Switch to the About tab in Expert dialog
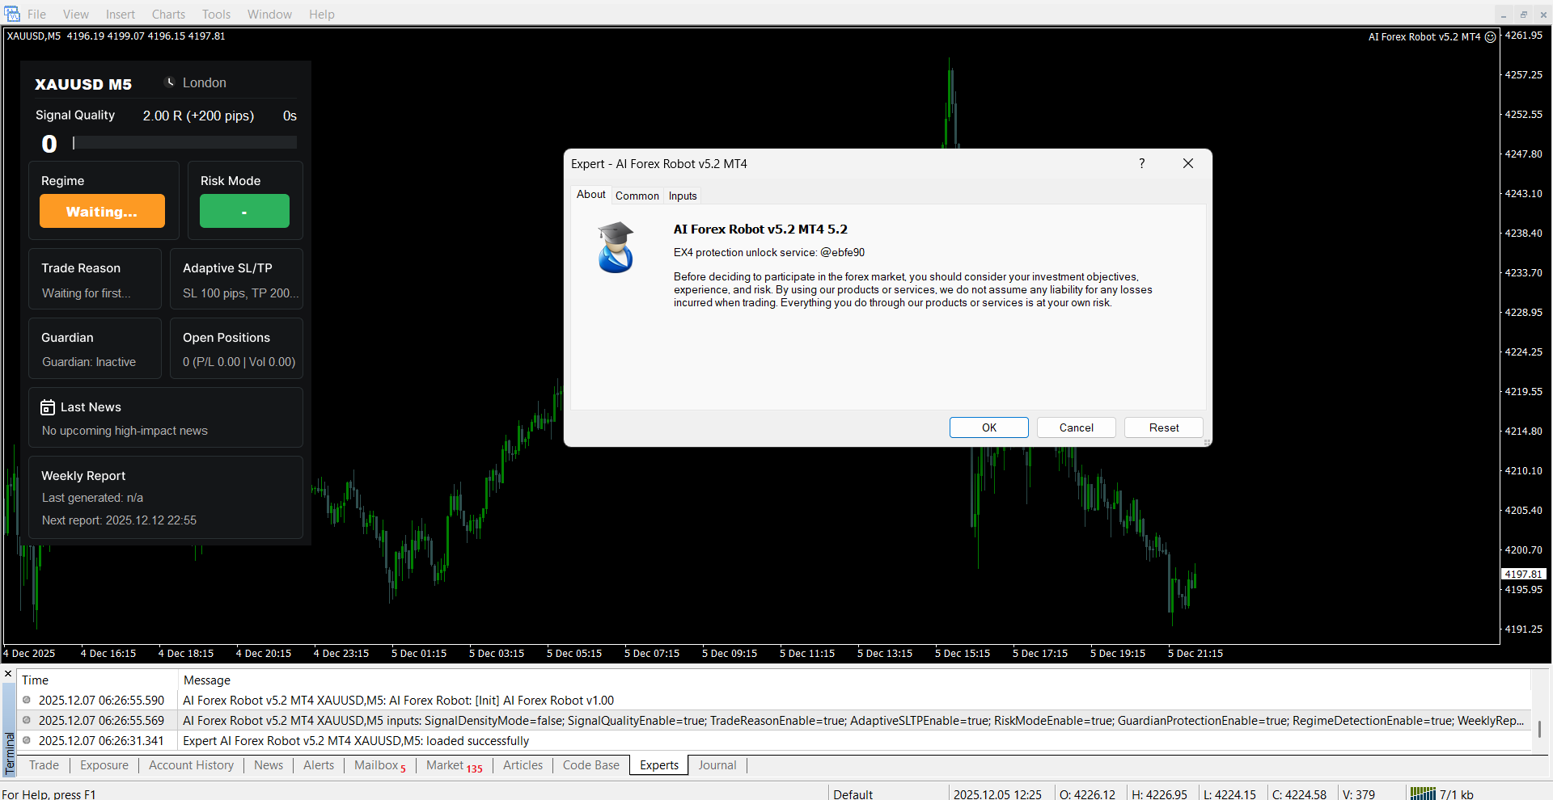 591,195
